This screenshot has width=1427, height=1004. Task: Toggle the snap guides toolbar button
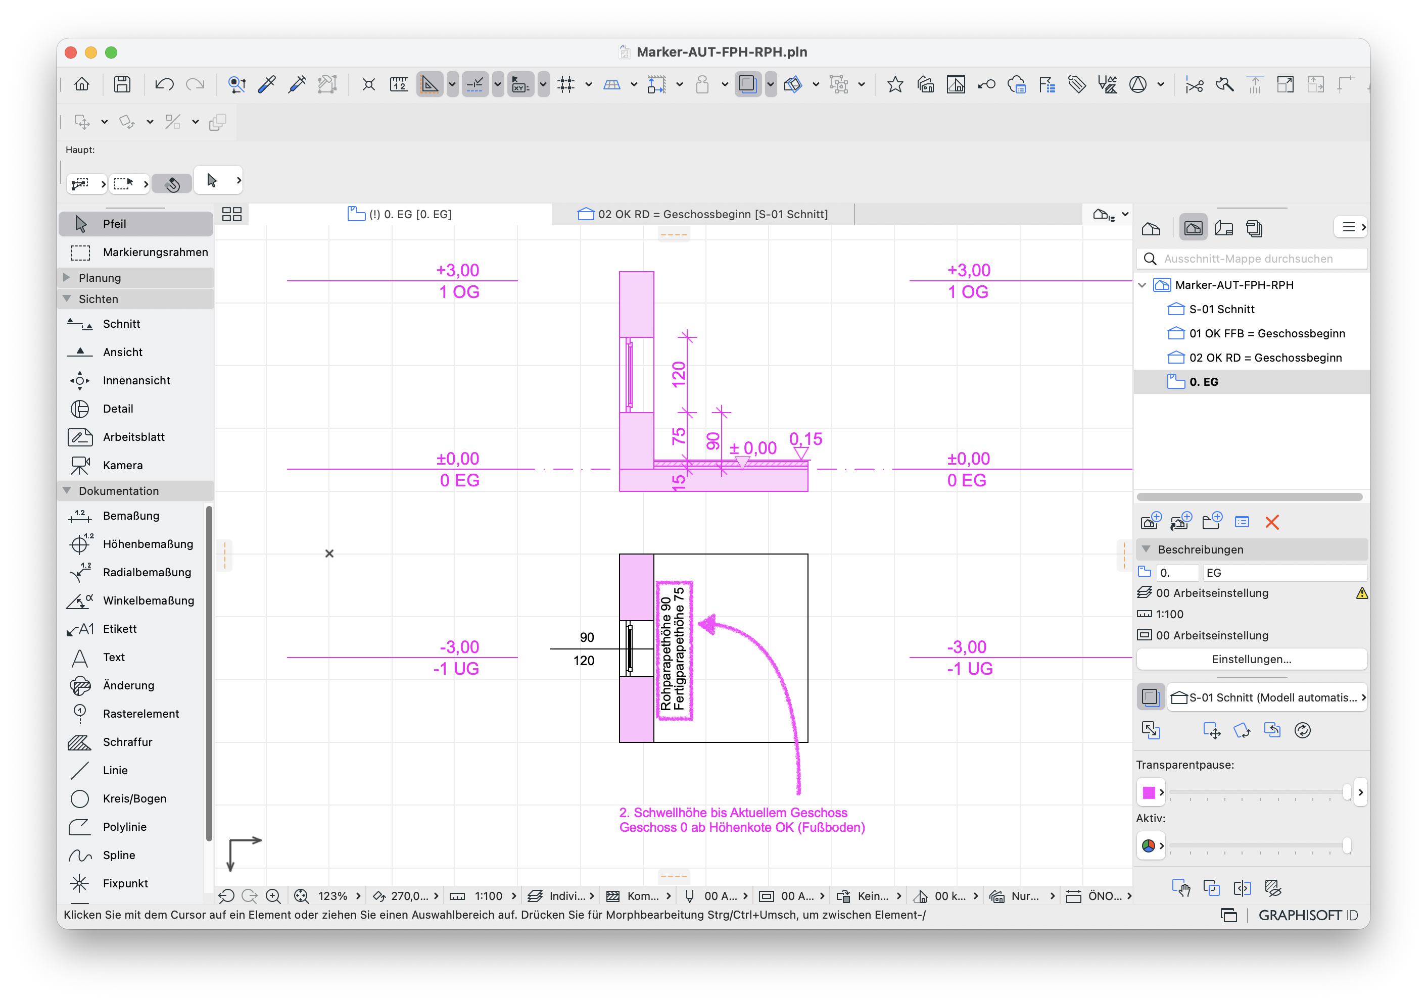[475, 84]
